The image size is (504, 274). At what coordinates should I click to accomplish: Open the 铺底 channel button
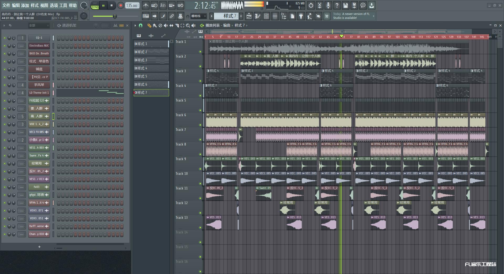[39, 69]
